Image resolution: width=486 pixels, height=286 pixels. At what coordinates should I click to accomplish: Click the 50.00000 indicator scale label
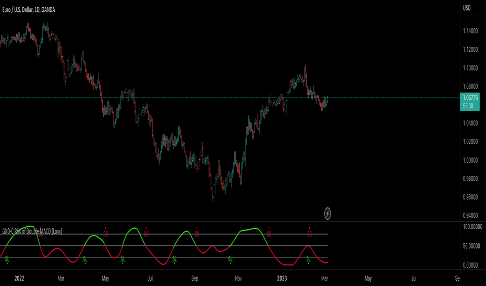click(471, 246)
